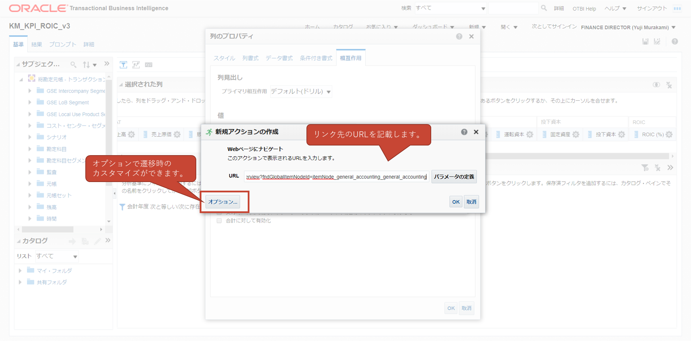Collapse the サブジェクト pane triangle
This screenshot has width=691, height=342.
(18, 64)
